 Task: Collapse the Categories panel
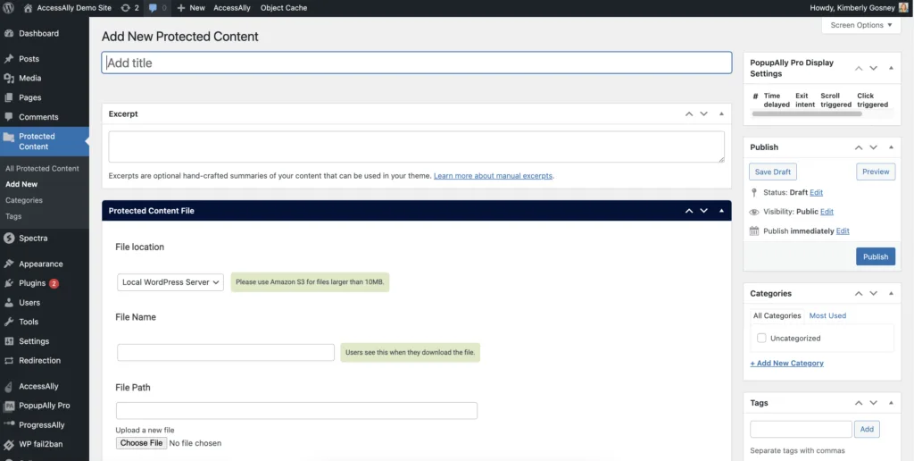tap(892, 294)
